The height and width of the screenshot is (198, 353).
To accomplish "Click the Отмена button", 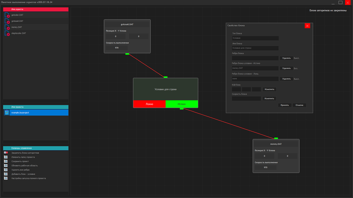I will [299, 105].
